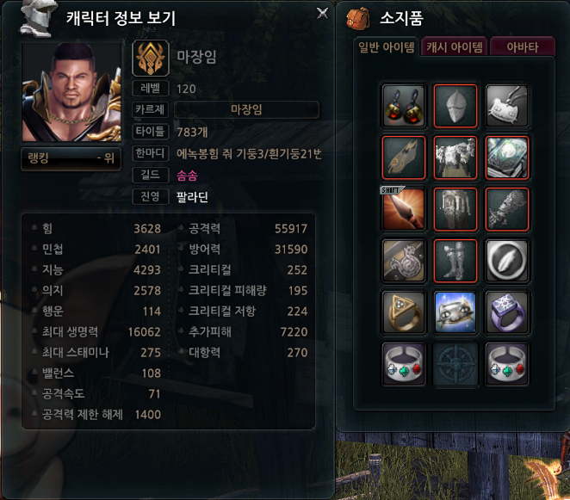
Task: Click the helmet equipment slot
Action: point(455,106)
